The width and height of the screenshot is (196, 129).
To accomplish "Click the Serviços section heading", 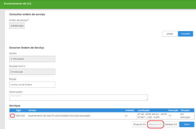I will pyautogui.click(x=15, y=106).
